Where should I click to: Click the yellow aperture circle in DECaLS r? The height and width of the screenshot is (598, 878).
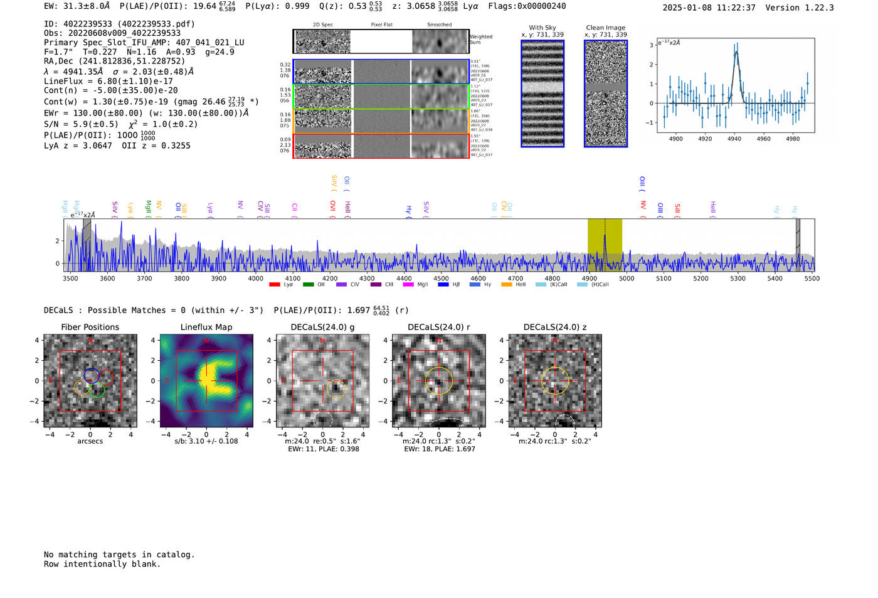(x=439, y=381)
